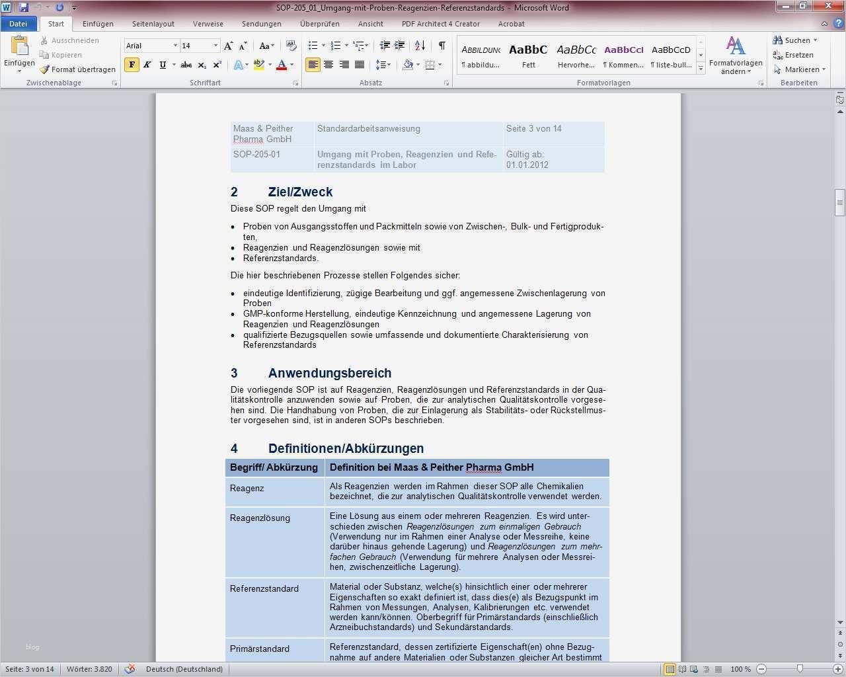
Task: Apply numbered list formatting
Action: (336, 46)
